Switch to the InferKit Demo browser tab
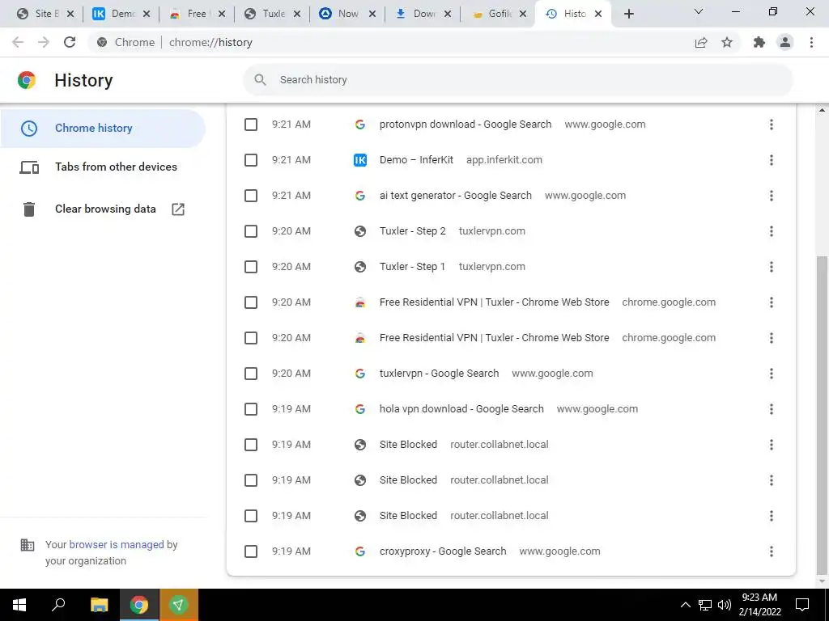Image resolution: width=829 pixels, height=621 pixels. (121, 14)
